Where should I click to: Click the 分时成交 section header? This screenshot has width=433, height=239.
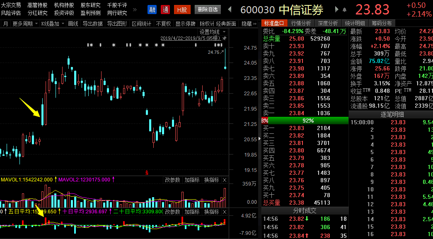305,210
